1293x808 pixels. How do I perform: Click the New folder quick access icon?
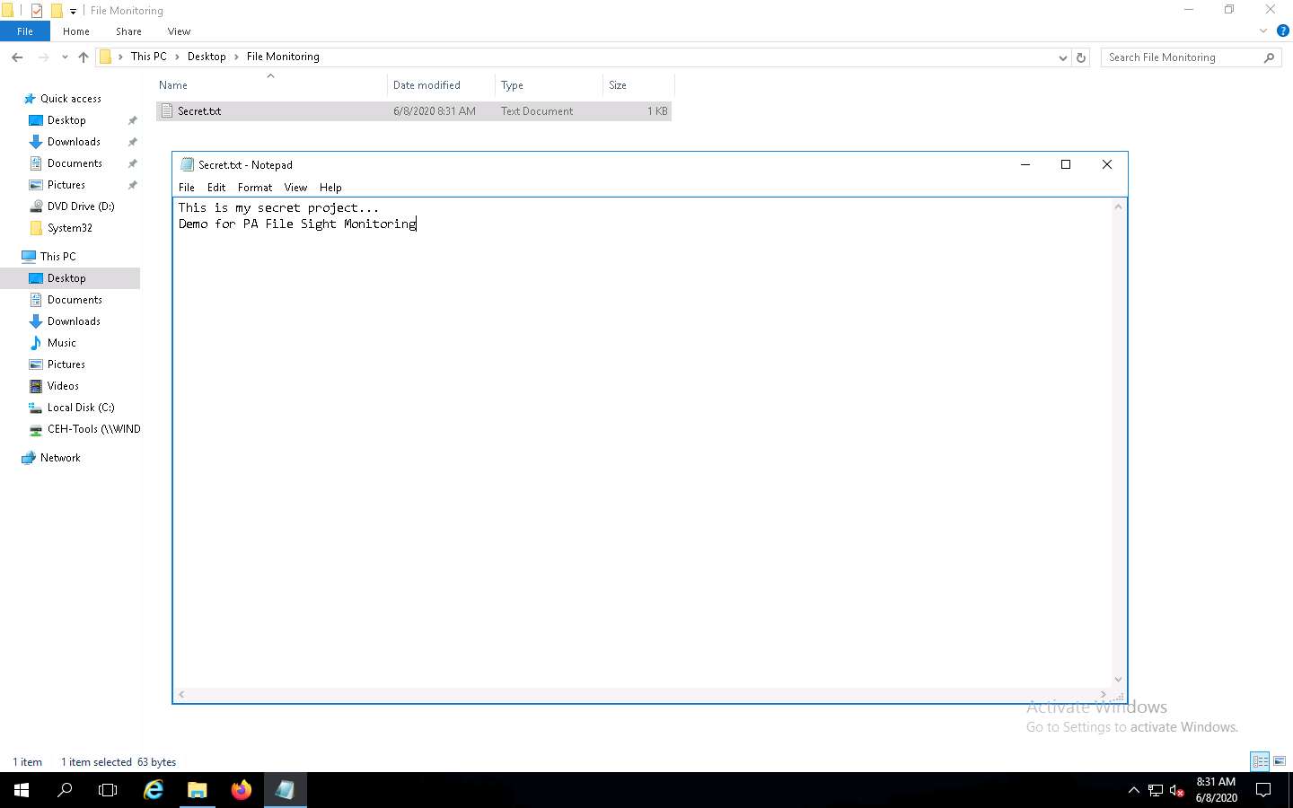(57, 11)
